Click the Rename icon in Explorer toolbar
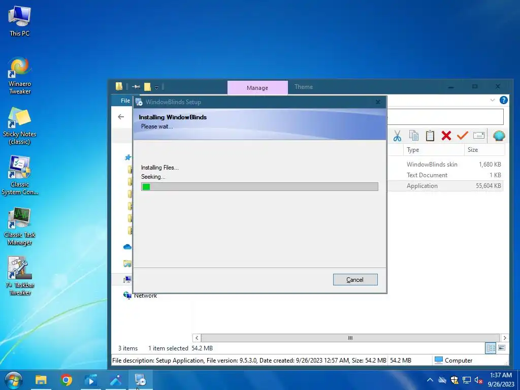Image resolution: width=520 pixels, height=390 pixels. [478, 135]
